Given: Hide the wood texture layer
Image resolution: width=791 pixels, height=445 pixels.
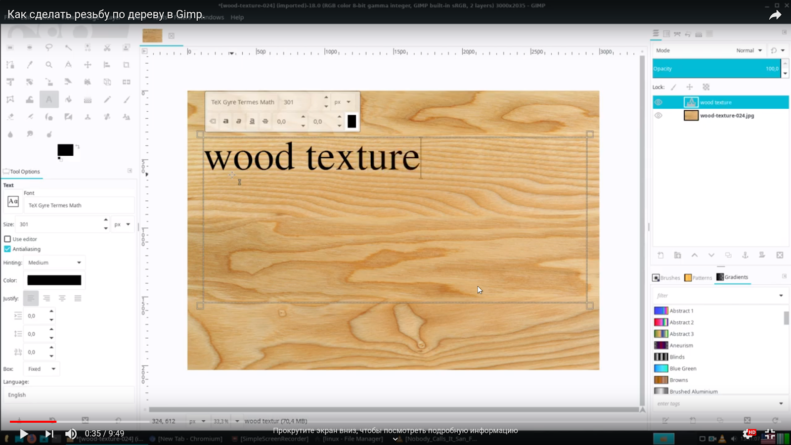Looking at the screenshot, I should click(x=659, y=102).
